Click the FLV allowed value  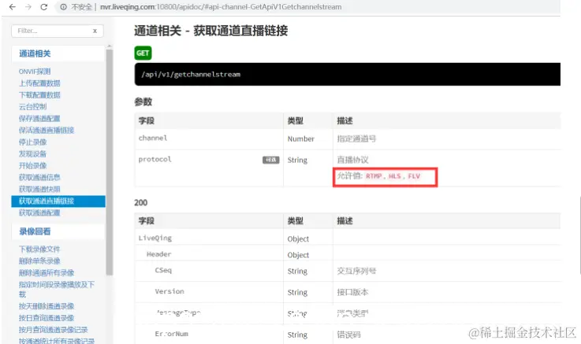click(414, 176)
